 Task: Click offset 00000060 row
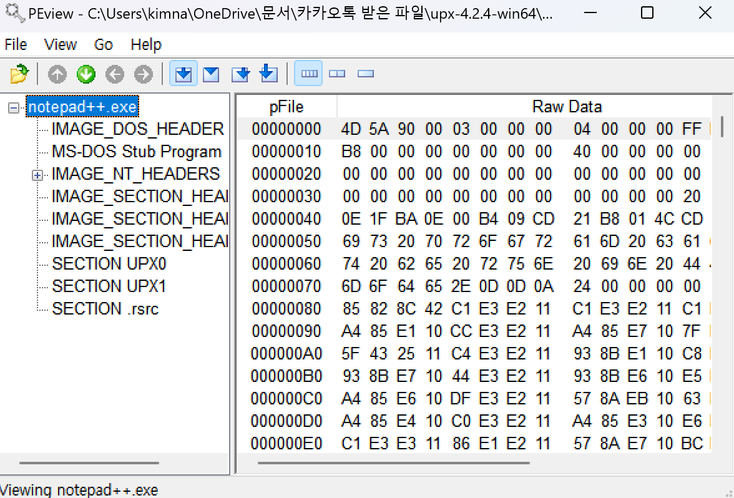pyautogui.click(x=474, y=264)
